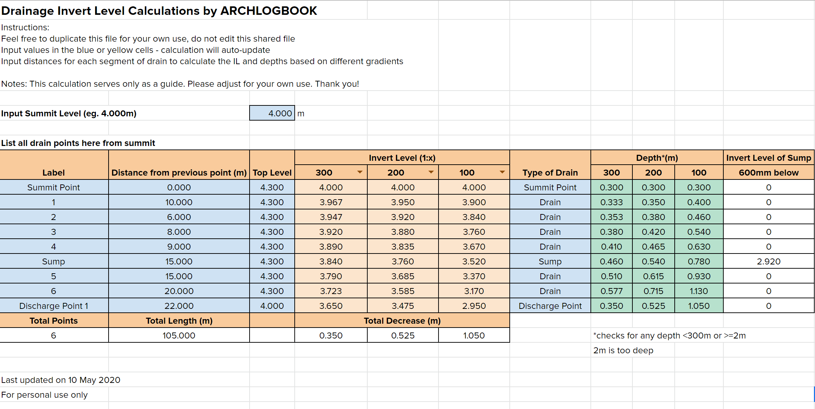Open the filter dropdown on the 200 gradient column
The width and height of the screenshot is (815, 409).
pyautogui.click(x=431, y=172)
